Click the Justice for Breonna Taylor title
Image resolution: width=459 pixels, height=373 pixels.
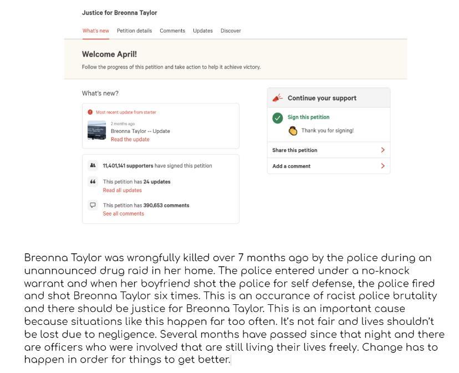(x=119, y=13)
